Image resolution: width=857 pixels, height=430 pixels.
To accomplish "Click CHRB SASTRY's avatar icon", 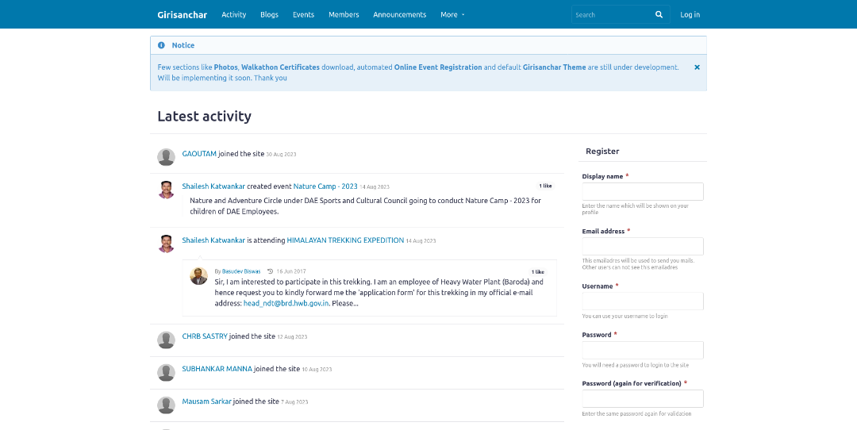I will pos(166,340).
